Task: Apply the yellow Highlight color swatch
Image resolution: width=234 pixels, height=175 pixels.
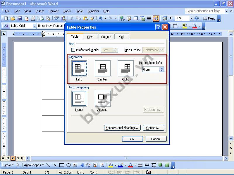Action: coord(185,26)
